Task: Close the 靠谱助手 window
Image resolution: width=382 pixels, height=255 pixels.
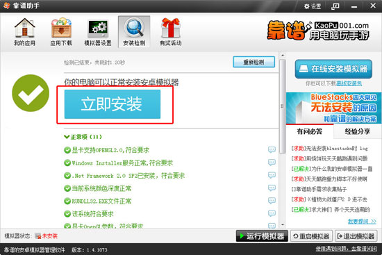Action: [x=373, y=6]
